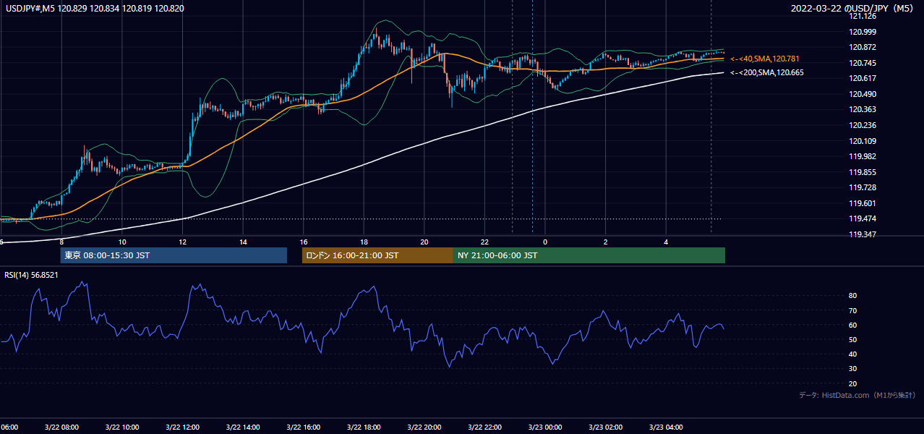Click hour label 8 under price chart
This screenshot has width=924, height=434.
[x=61, y=242]
